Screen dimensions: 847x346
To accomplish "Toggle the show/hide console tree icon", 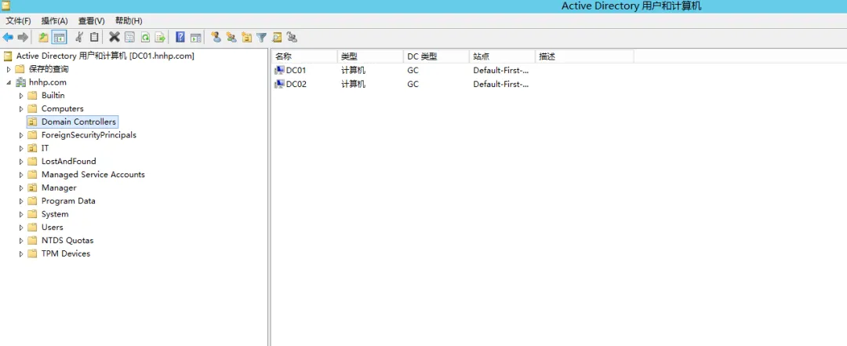I will [60, 38].
